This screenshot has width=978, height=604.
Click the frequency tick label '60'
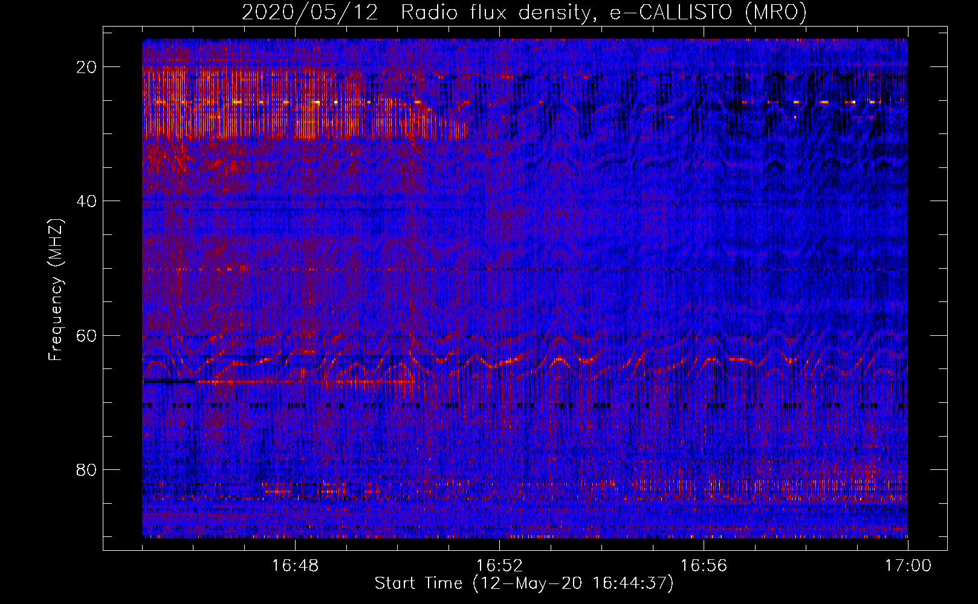87,335
